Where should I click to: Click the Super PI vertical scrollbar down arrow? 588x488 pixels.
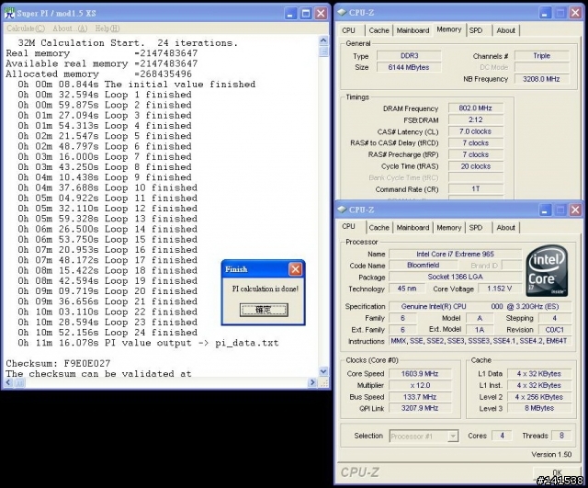(323, 371)
